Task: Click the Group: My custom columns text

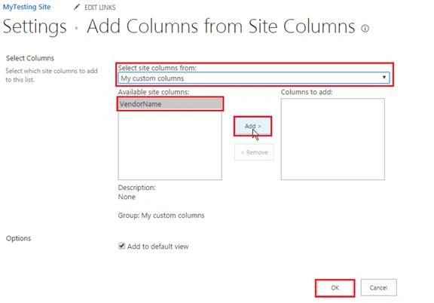Action: point(161,216)
